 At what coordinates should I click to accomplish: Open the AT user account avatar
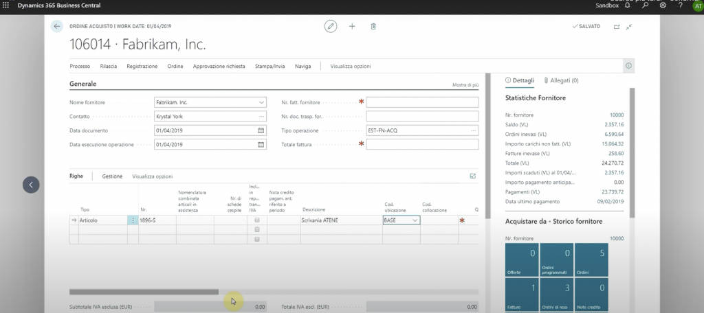(697, 6)
